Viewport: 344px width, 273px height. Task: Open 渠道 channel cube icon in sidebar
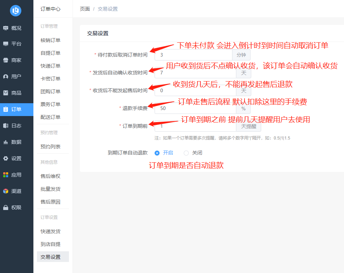click(6, 191)
